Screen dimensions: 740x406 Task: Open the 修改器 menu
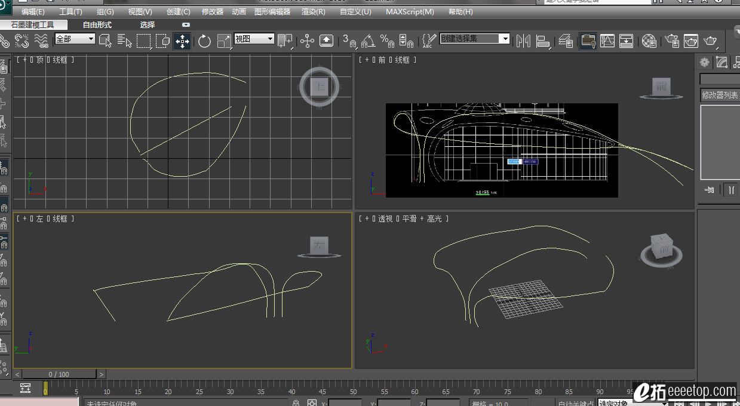[212, 11]
